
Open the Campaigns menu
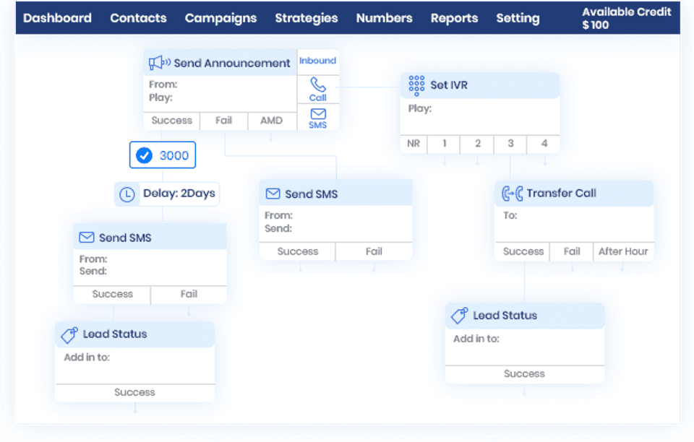tap(220, 18)
